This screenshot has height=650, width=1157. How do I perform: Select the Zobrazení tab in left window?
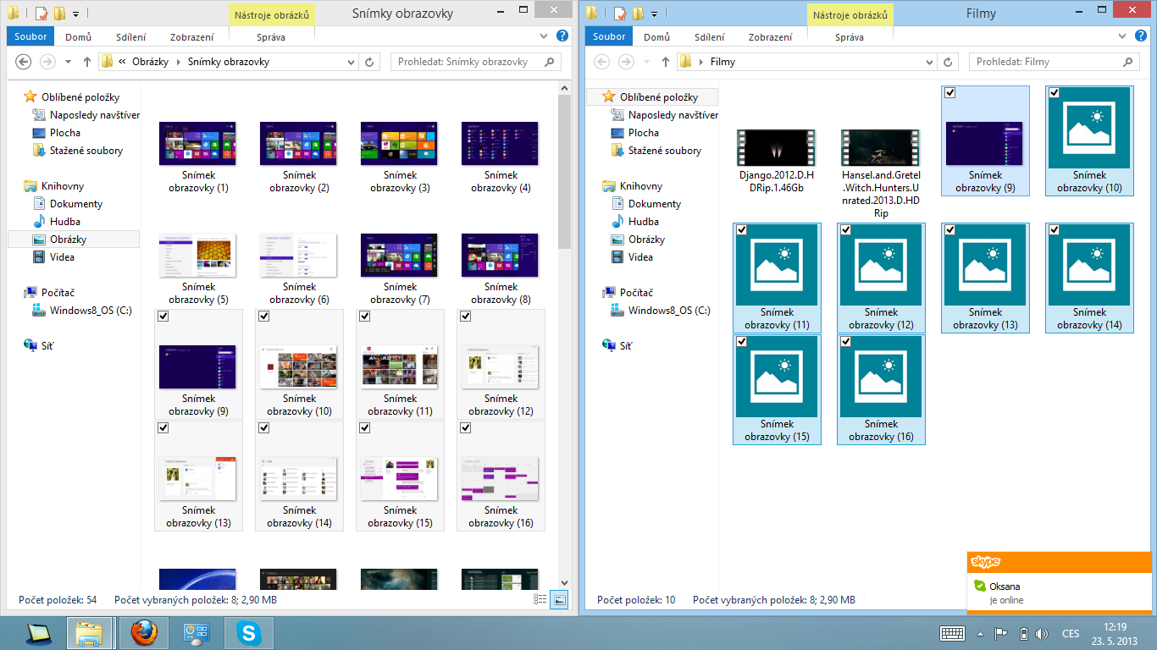click(x=191, y=36)
